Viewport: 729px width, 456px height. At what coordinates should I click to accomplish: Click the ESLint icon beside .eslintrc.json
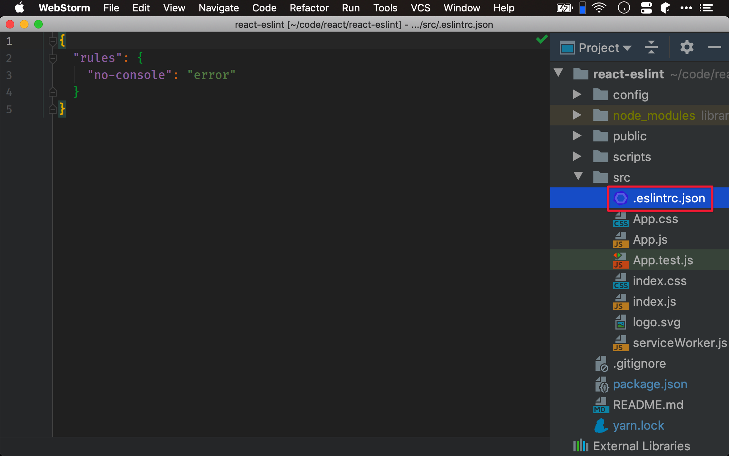click(620, 198)
